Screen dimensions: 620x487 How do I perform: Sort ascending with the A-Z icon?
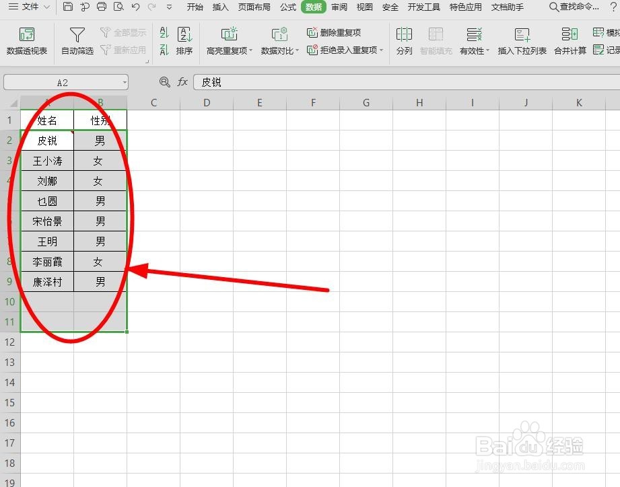click(164, 32)
